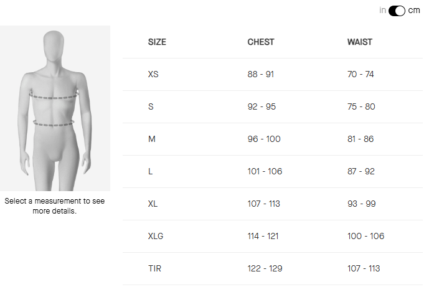Click the SIZE column header
Image resolution: width=429 pixels, height=292 pixels.
pos(157,42)
